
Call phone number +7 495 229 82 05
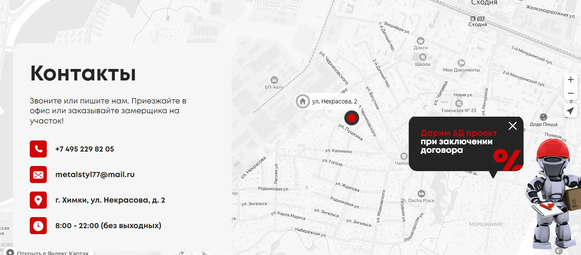pyautogui.click(x=85, y=149)
